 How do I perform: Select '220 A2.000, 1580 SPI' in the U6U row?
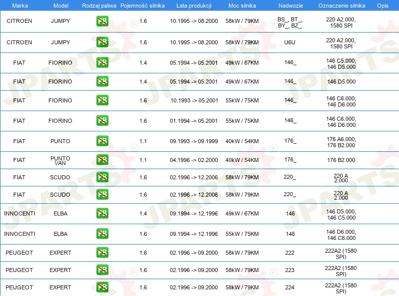pos(341,43)
